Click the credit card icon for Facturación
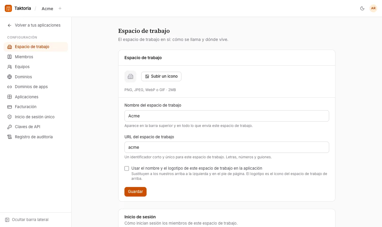This screenshot has width=382, height=227. point(10,107)
